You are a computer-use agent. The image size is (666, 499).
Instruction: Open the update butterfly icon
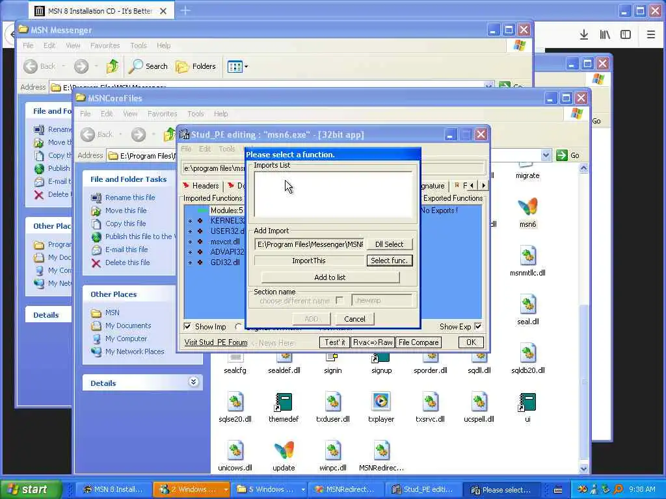[x=284, y=451]
